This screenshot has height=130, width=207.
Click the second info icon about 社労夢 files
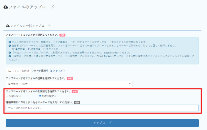(x=10, y=46)
